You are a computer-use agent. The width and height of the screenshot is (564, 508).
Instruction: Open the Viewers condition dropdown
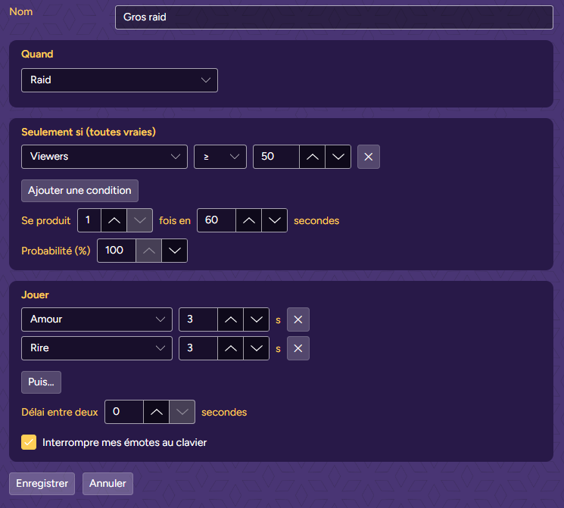click(104, 157)
